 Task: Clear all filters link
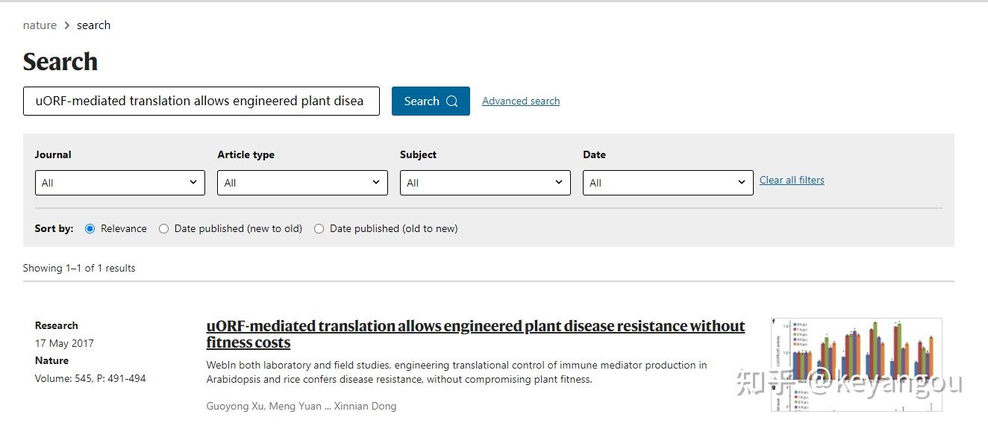coord(792,180)
